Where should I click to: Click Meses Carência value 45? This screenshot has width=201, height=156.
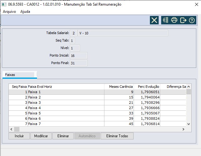click(x=119, y=124)
